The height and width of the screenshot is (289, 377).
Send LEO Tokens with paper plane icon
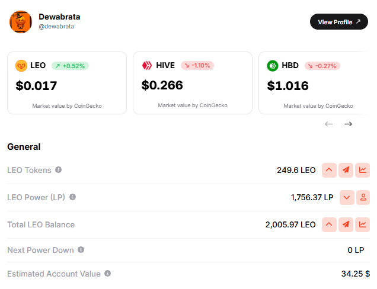(346, 170)
